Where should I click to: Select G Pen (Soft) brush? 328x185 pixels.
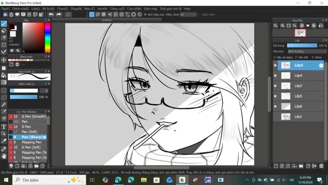tap(28, 147)
